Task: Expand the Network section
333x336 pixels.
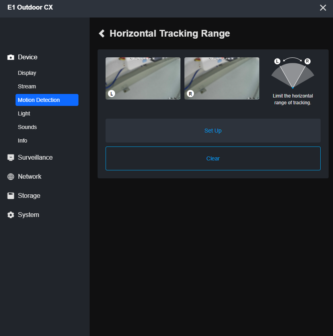Action: tap(29, 177)
